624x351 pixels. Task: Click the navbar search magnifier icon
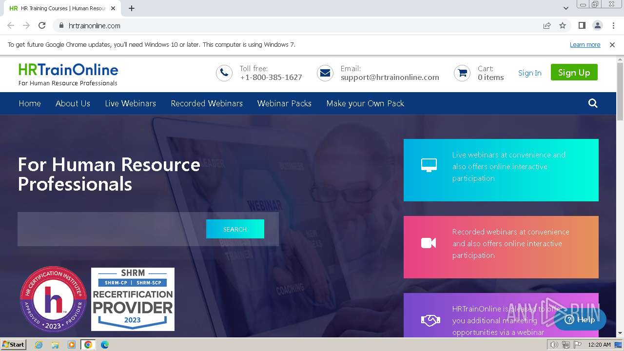click(x=593, y=103)
